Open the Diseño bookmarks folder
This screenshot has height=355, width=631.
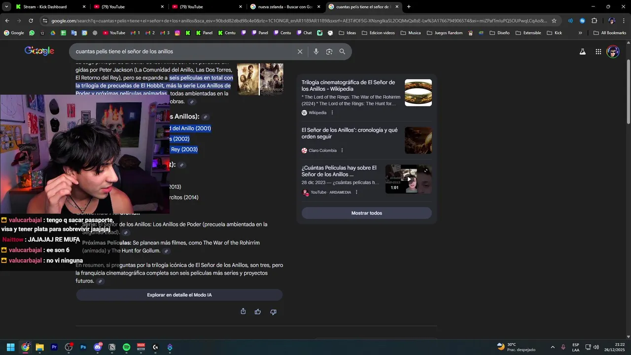pyautogui.click(x=499, y=33)
